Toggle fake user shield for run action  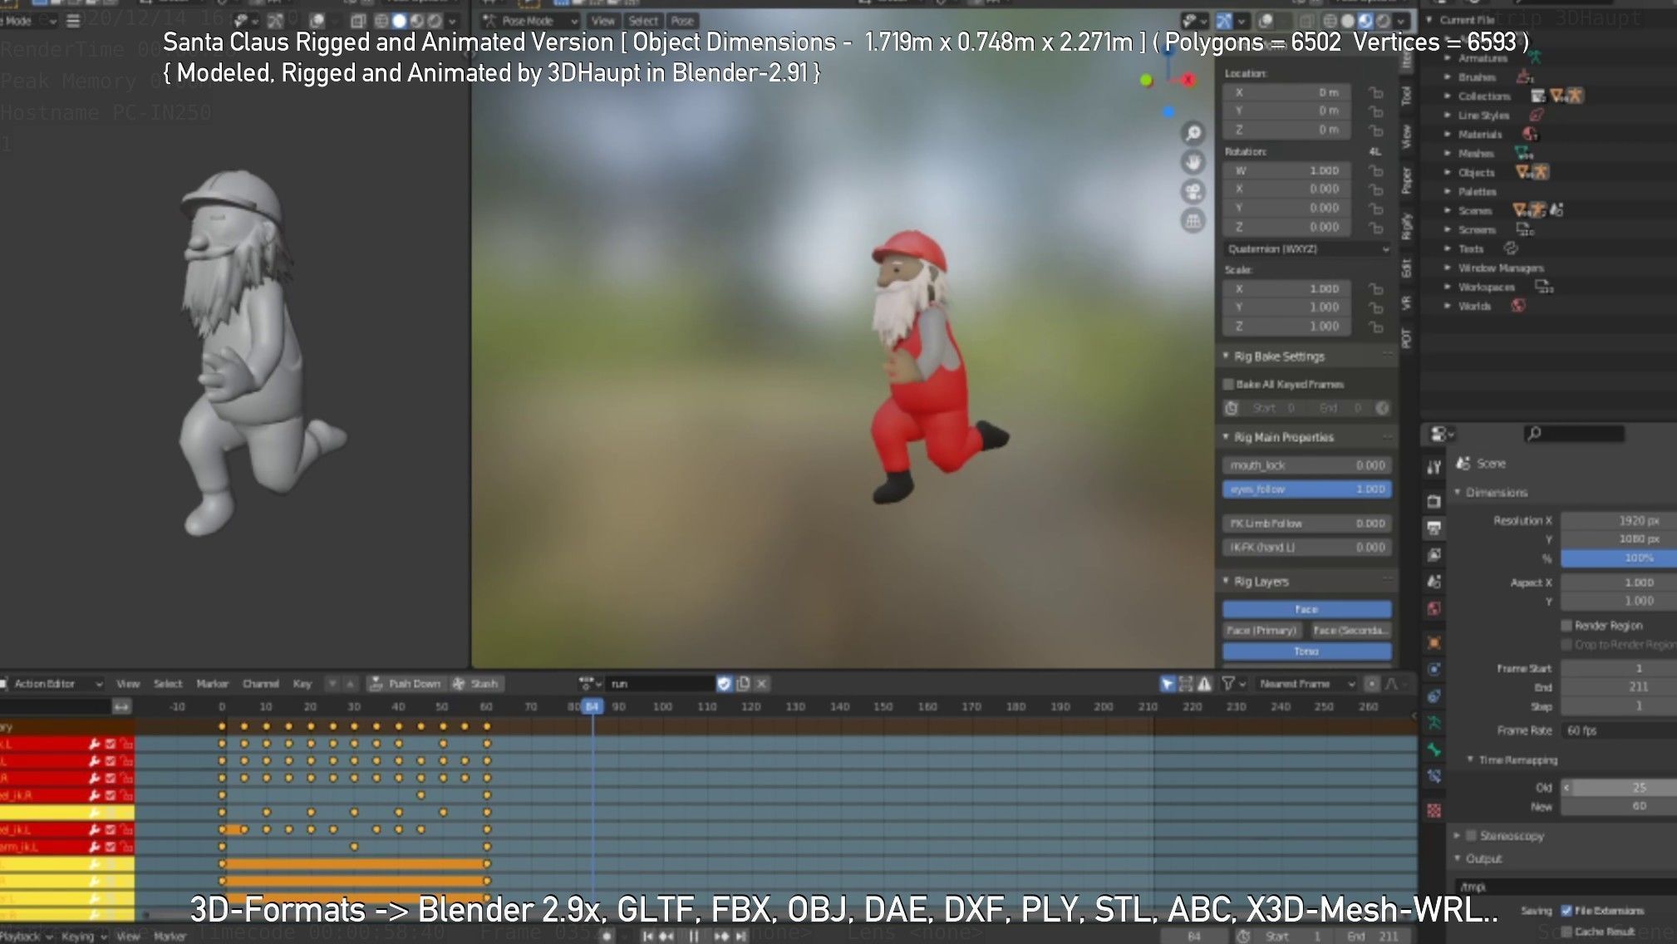(724, 683)
